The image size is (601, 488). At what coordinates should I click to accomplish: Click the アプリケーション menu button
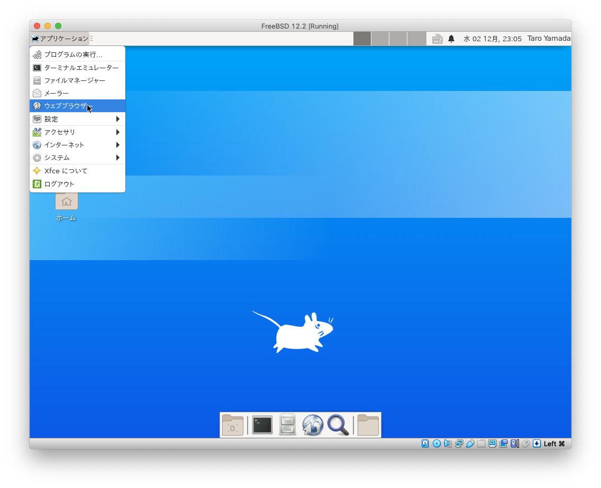[60, 39]
